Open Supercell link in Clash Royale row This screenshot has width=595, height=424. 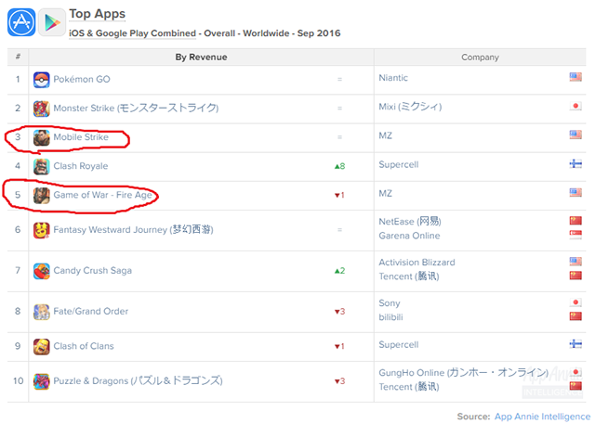[x=399, y=164]
